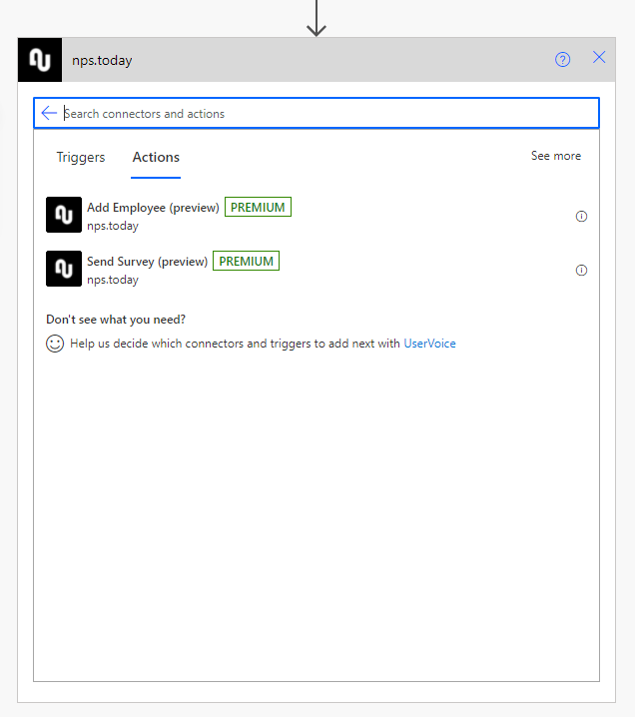Viewport: 635px width, 717px height.
Task: Click the smiley face feedback icon
Action: click(55, 344)
